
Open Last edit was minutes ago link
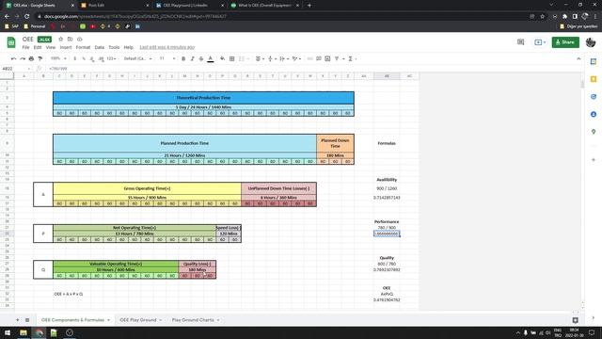pyautogui.click(x=167, y=47)
